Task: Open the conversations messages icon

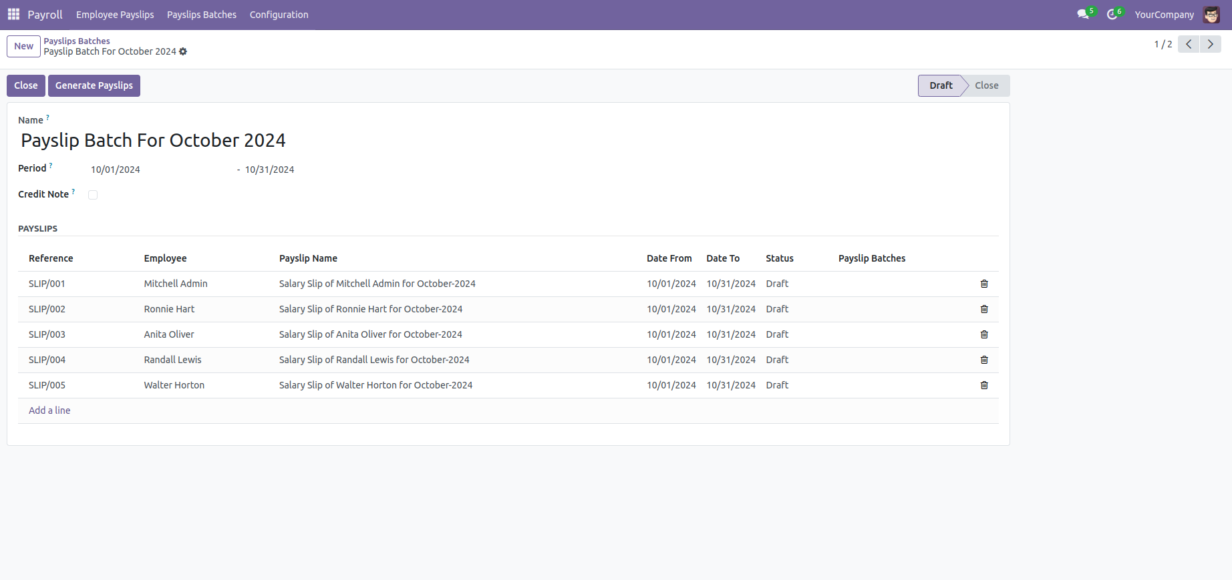Action: click(1083, 14)
